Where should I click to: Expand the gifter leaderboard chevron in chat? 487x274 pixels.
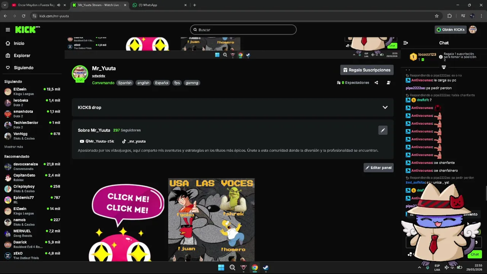444,67
